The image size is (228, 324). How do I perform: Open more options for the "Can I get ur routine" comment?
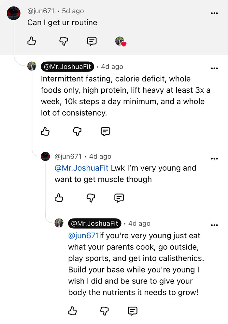pyautogui.click(x=214, y=13)
